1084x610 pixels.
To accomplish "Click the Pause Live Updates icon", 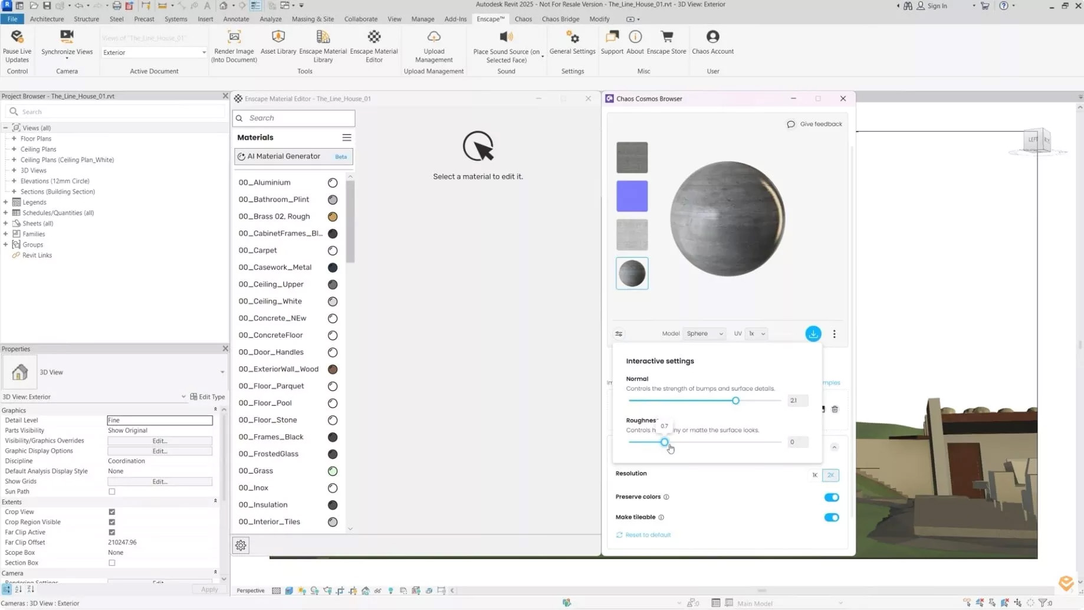I will pyautogui.click(x=17, y=37).
